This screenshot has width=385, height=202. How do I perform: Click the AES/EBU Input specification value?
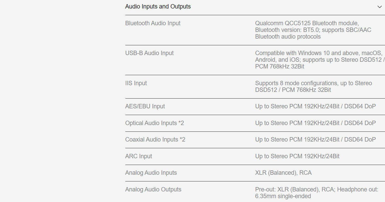click(x=315, y=106)
